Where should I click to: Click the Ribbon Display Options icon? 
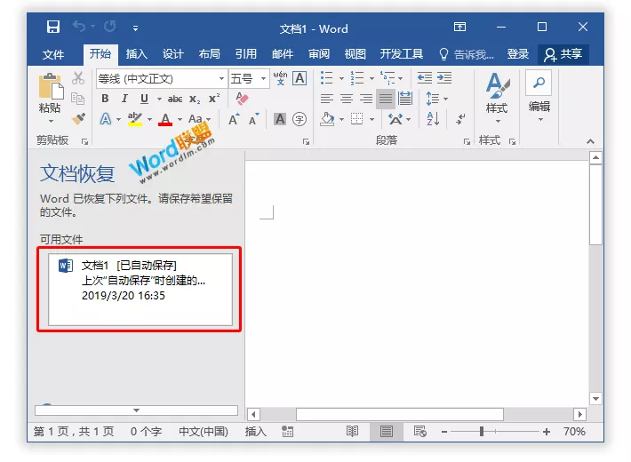pos(459,27)
